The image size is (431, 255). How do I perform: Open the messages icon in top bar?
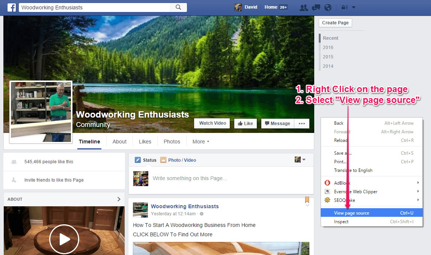click(x=316, y=8)
